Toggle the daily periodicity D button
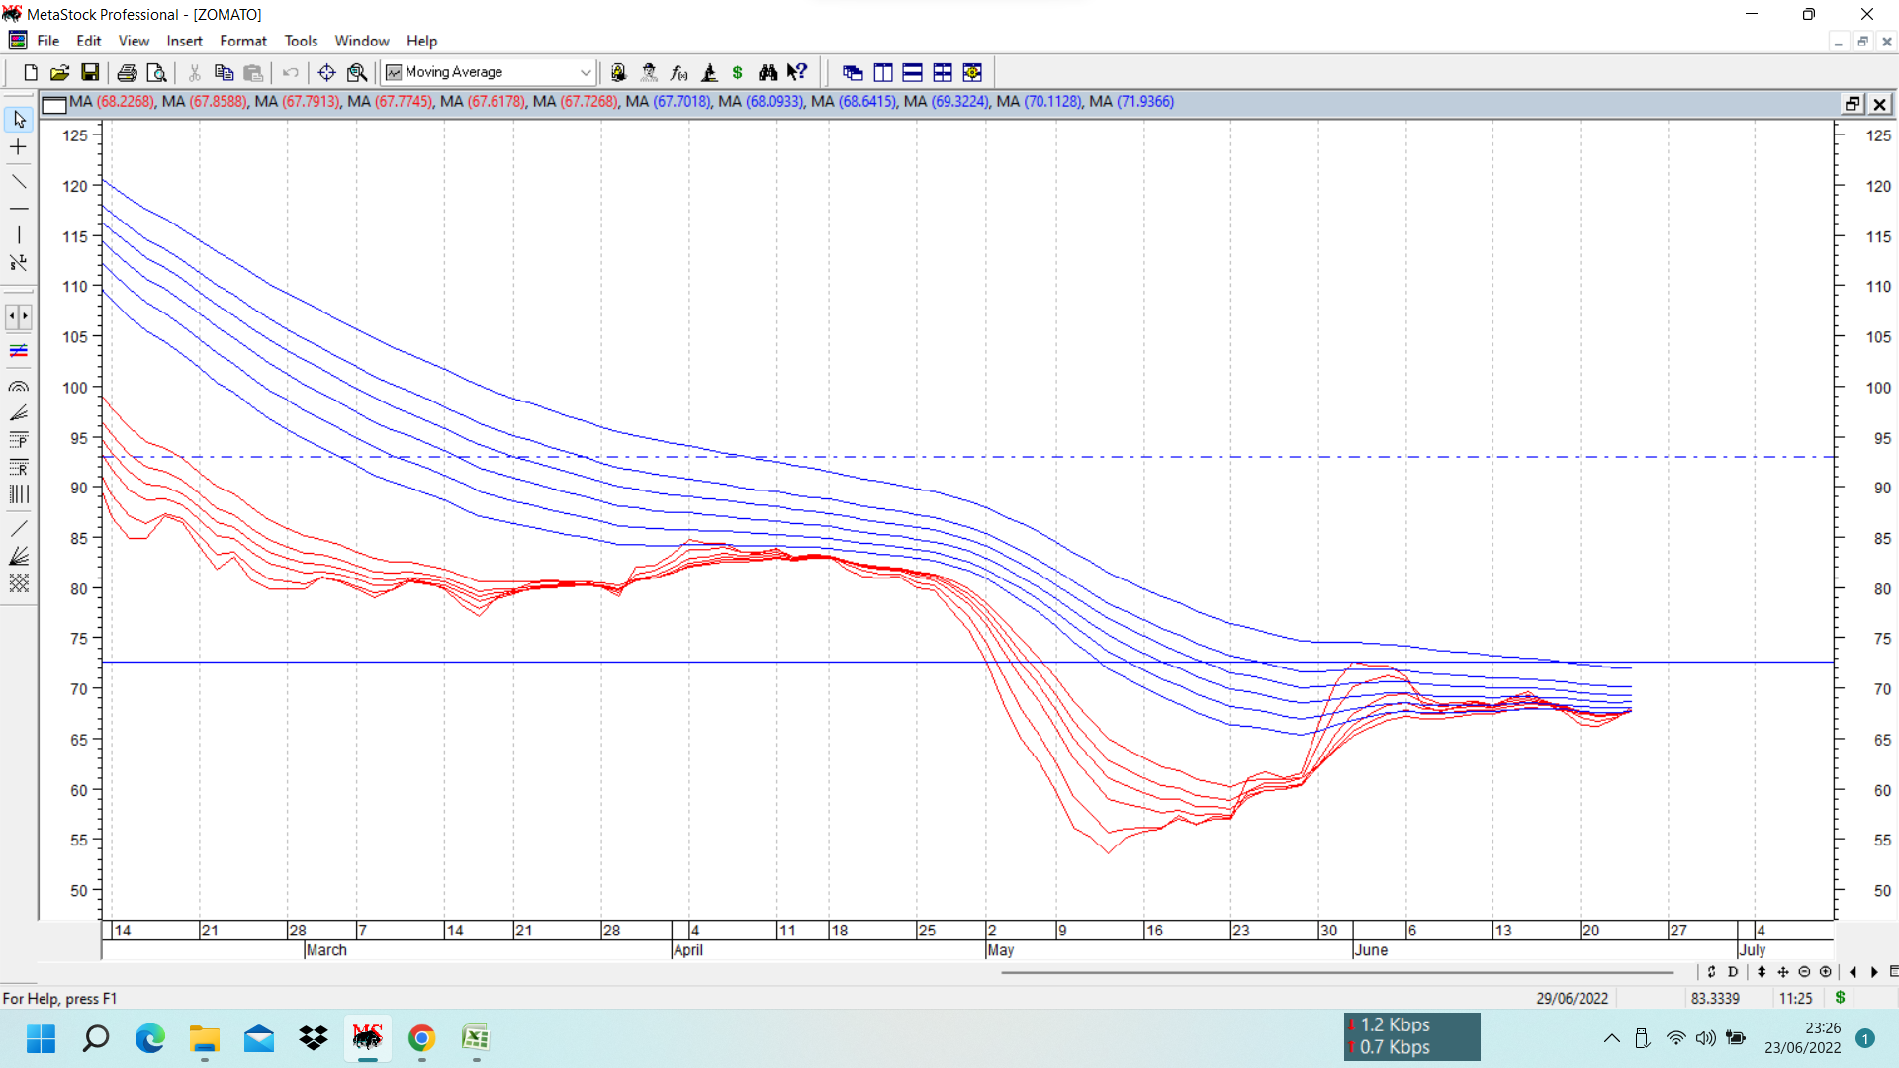The height and width of the screenshot is (1068, 1899). tap(1733, 971)
